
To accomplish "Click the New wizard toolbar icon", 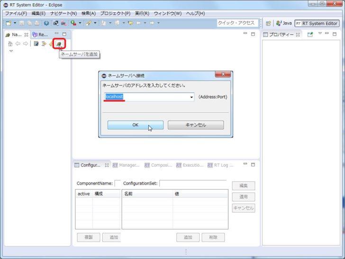I will point(9,23).
